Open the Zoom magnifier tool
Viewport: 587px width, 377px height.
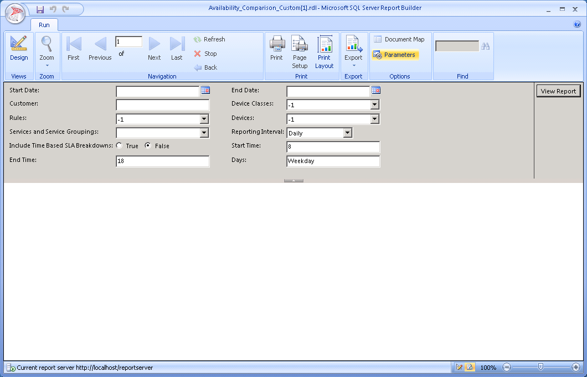coord(47,51)
